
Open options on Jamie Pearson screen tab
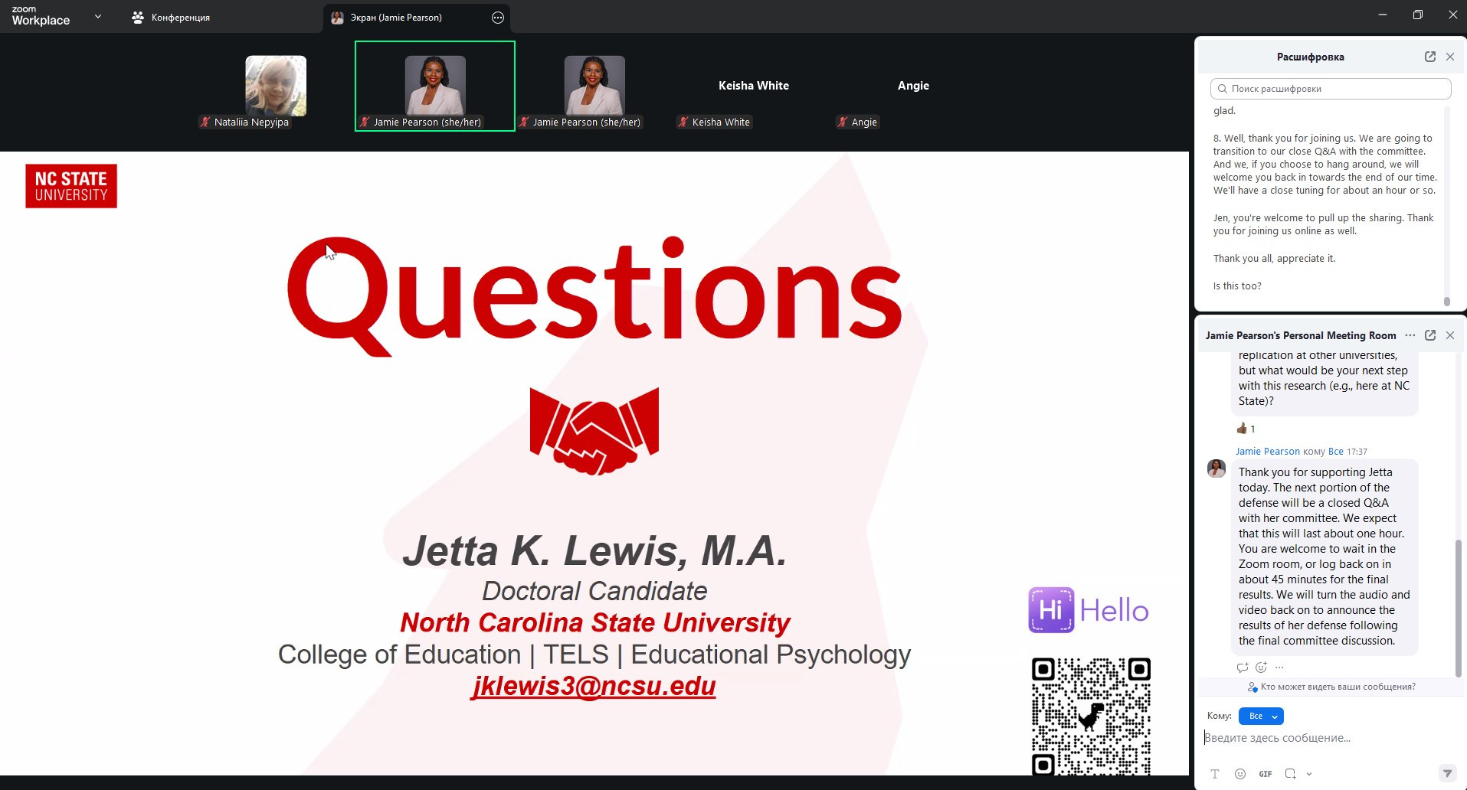[498, 18]
